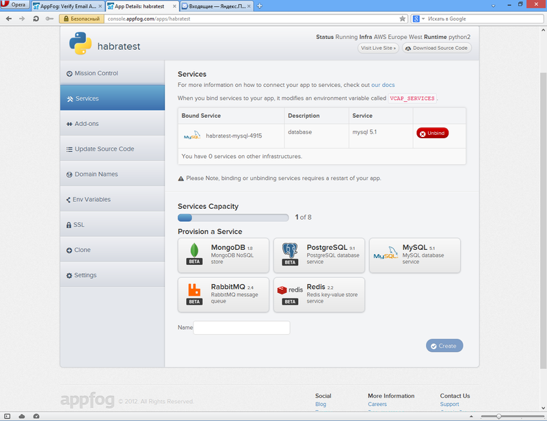Image resolution: width=547 pixels, height=421 pixels.
Task: Choose MongoDB service card
Action: (224, 255)
